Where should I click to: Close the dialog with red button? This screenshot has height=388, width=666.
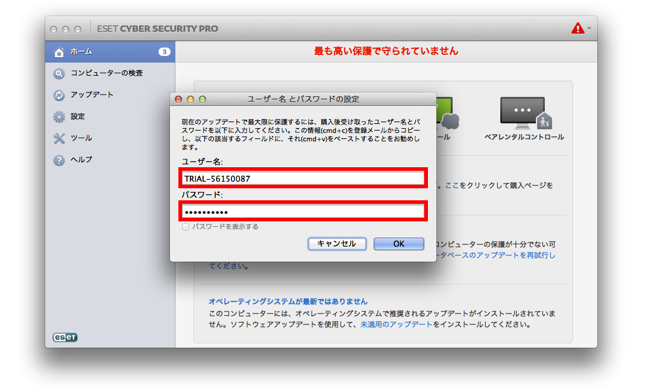(178, 99)
